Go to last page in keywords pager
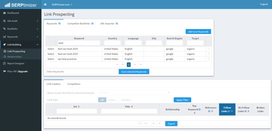The image size is (272, 131). (141, 65)
